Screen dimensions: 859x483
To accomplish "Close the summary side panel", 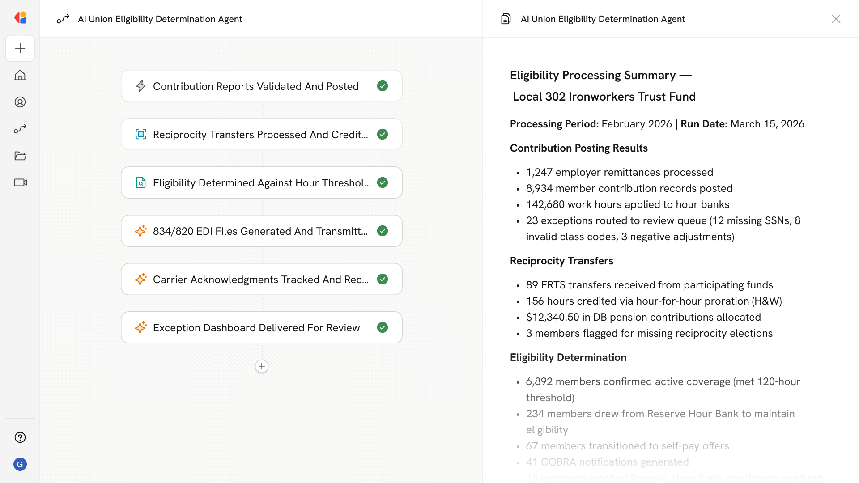I will (836, 19).
